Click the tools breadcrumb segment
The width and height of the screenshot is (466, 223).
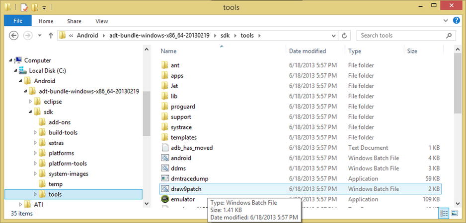(x=247, y=36)
